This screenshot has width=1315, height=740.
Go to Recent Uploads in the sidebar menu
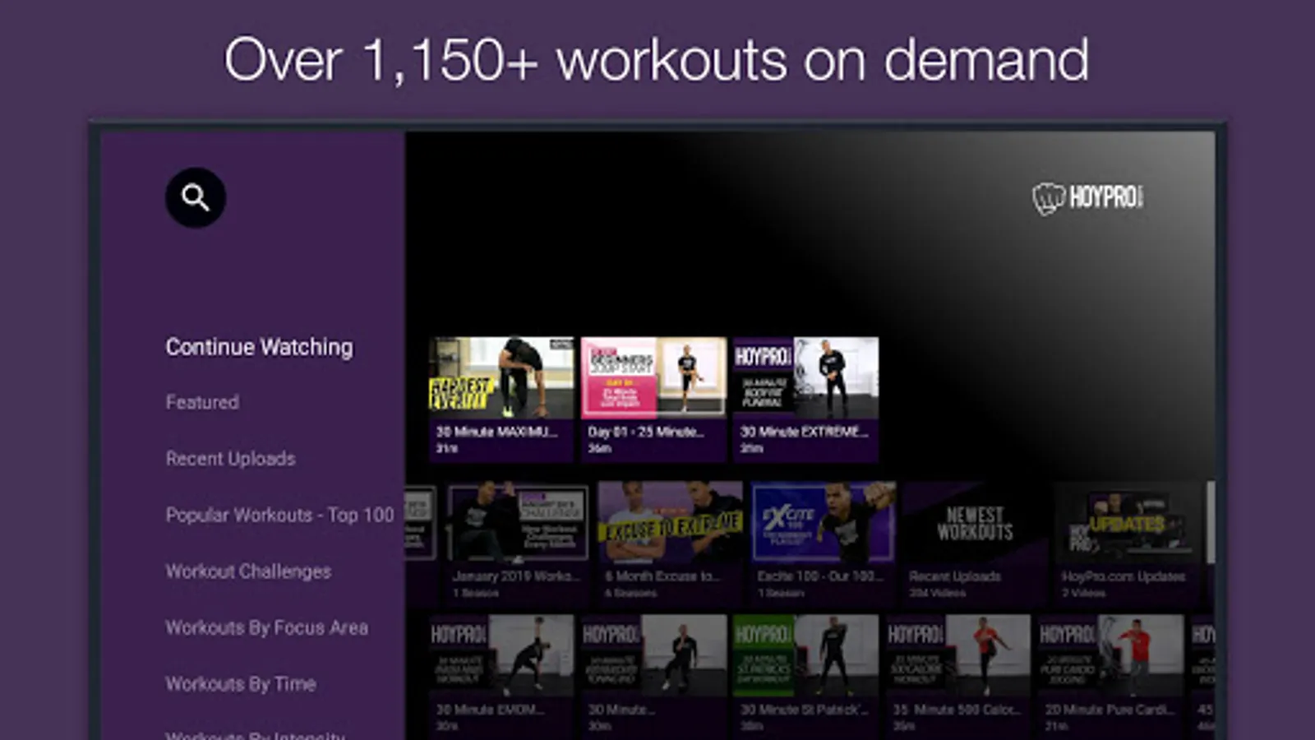click(230, 458)
